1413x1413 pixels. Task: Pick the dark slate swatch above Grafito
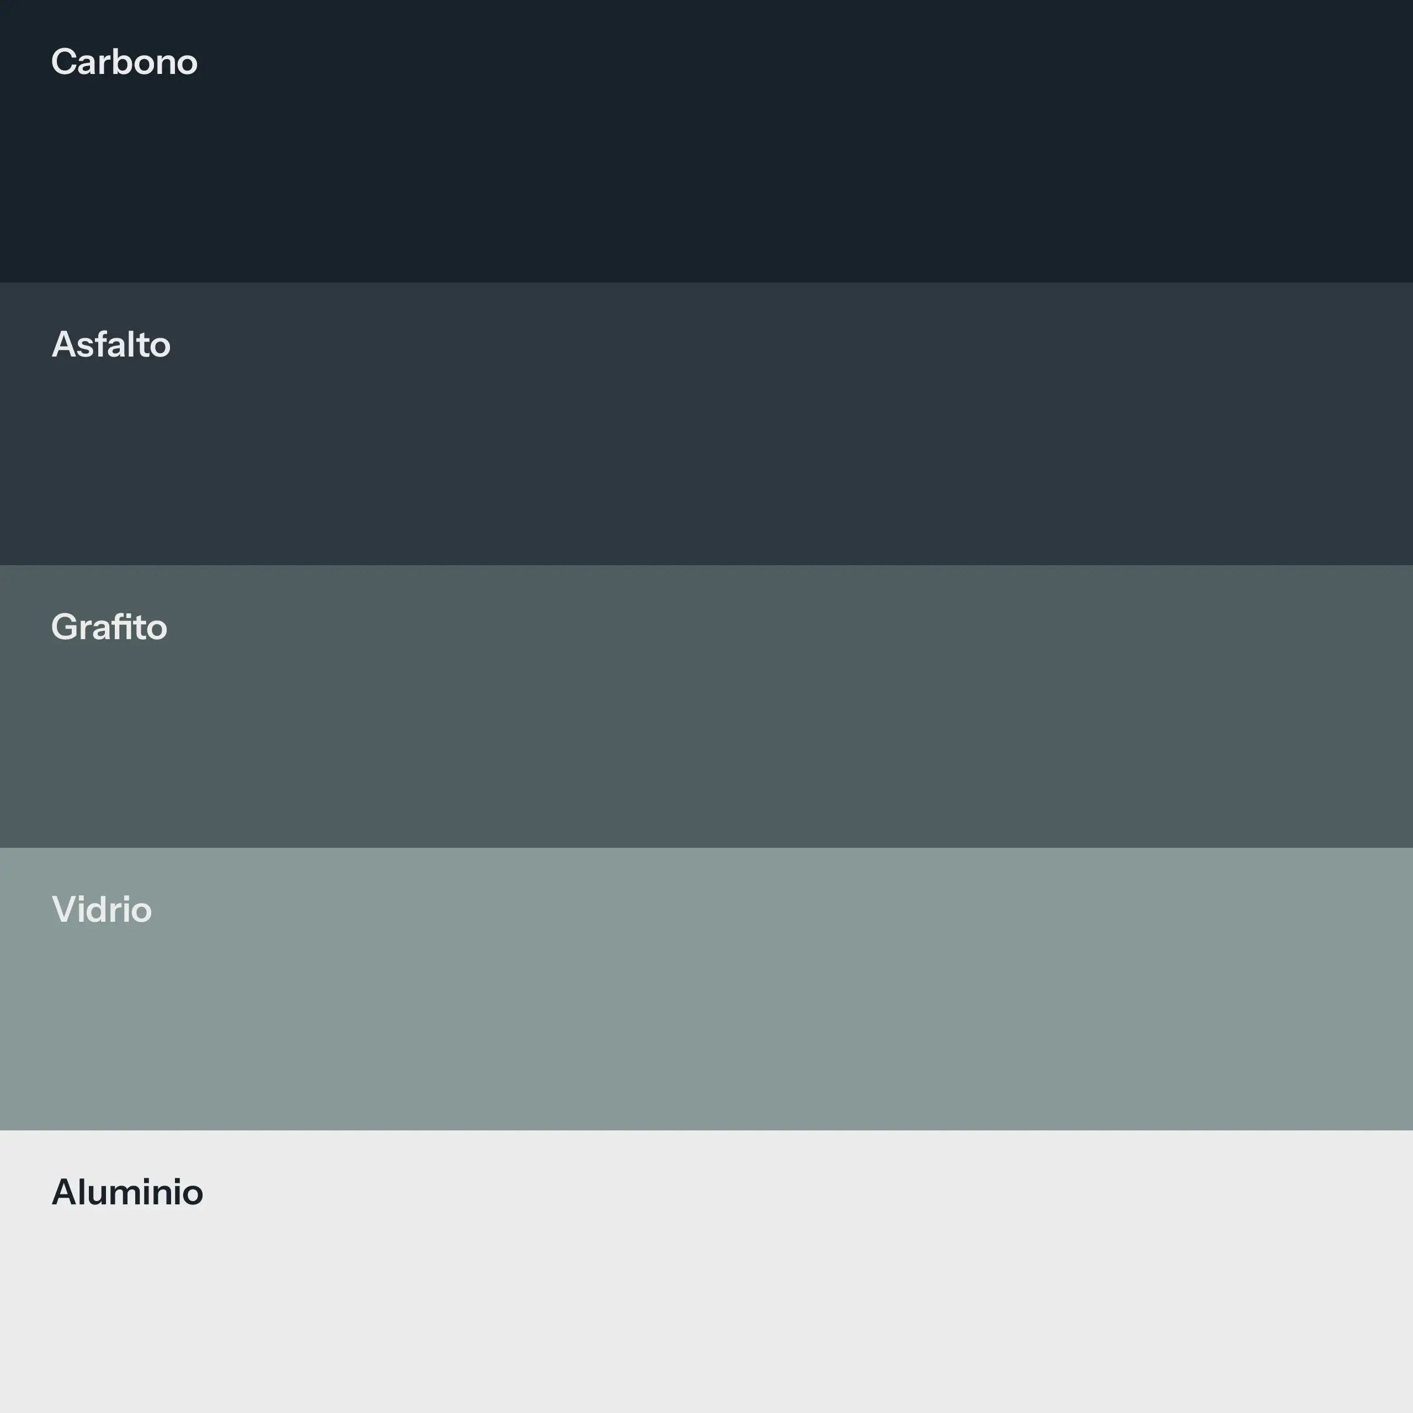click(706, 424)
